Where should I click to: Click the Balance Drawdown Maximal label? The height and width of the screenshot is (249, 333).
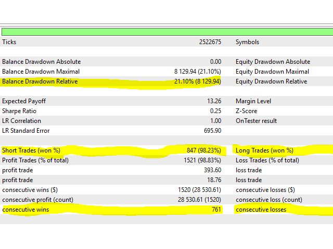[41, 72]
